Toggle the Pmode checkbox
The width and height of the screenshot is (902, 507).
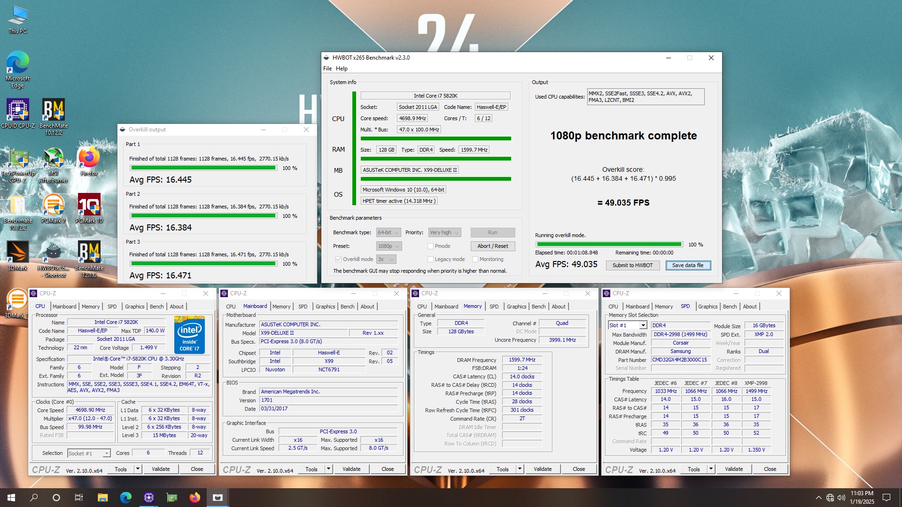430,246
